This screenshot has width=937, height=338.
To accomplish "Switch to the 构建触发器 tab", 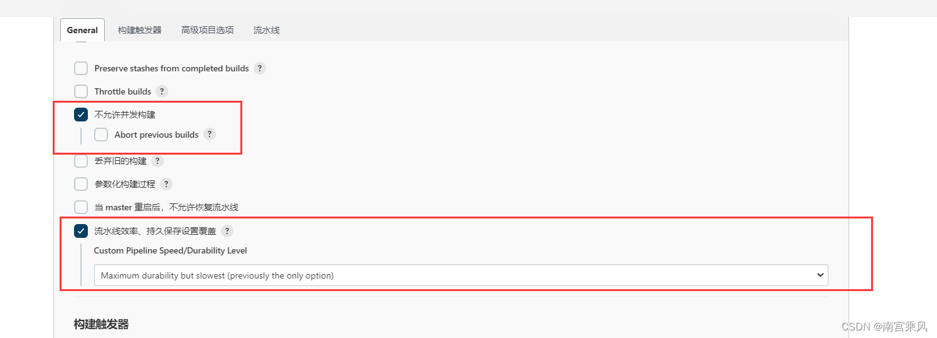I will (139, 30).
